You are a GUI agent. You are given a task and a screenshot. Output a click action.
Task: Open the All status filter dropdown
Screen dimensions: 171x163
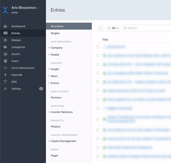pyautogui.click(x=113, y=28)
